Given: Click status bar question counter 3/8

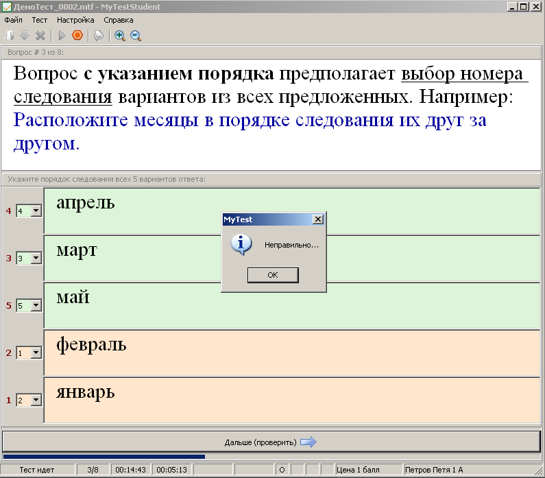Looking at the screenshot, I should [x=93, y=470].
